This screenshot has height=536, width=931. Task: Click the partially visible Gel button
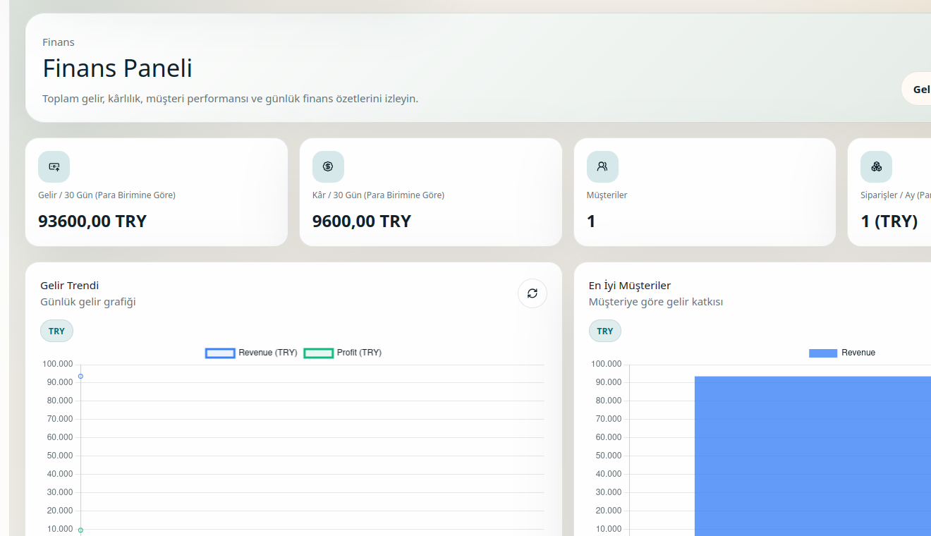(917, 89)
